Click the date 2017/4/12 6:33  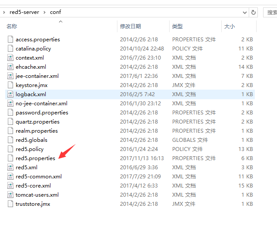139,186
